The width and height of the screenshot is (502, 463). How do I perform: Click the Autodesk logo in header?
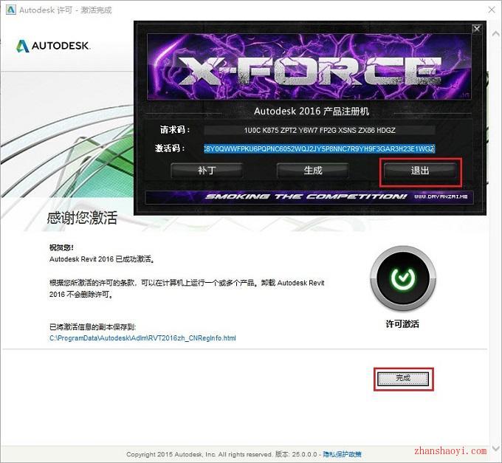click(53, 46)
